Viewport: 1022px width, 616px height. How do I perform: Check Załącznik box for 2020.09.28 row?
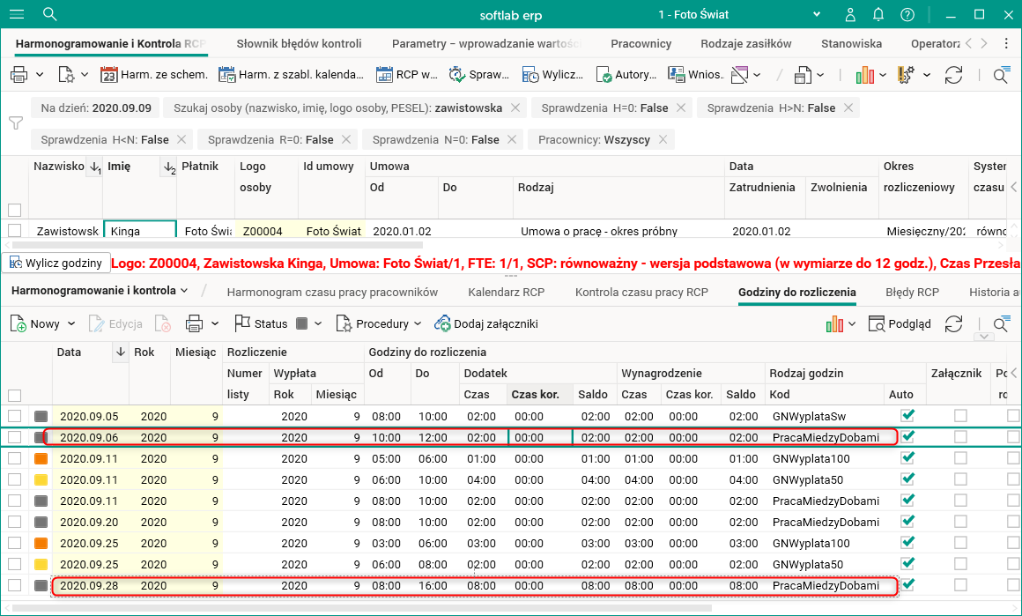[960, 585]
